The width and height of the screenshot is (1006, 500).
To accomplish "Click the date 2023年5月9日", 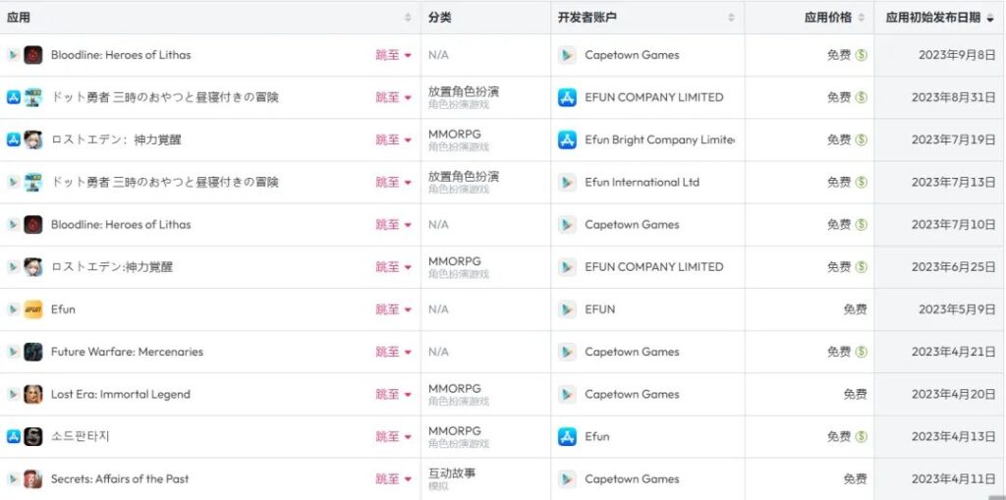I will [957, 309].
